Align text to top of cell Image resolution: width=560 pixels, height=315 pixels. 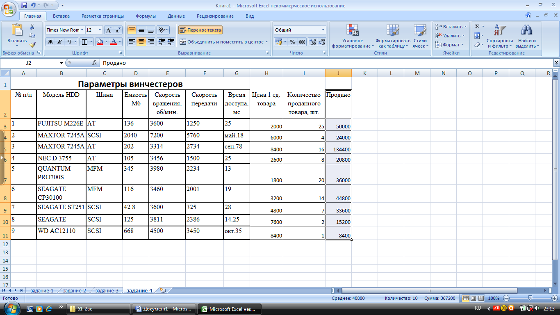pyautogui.click(x=132, y=30)
